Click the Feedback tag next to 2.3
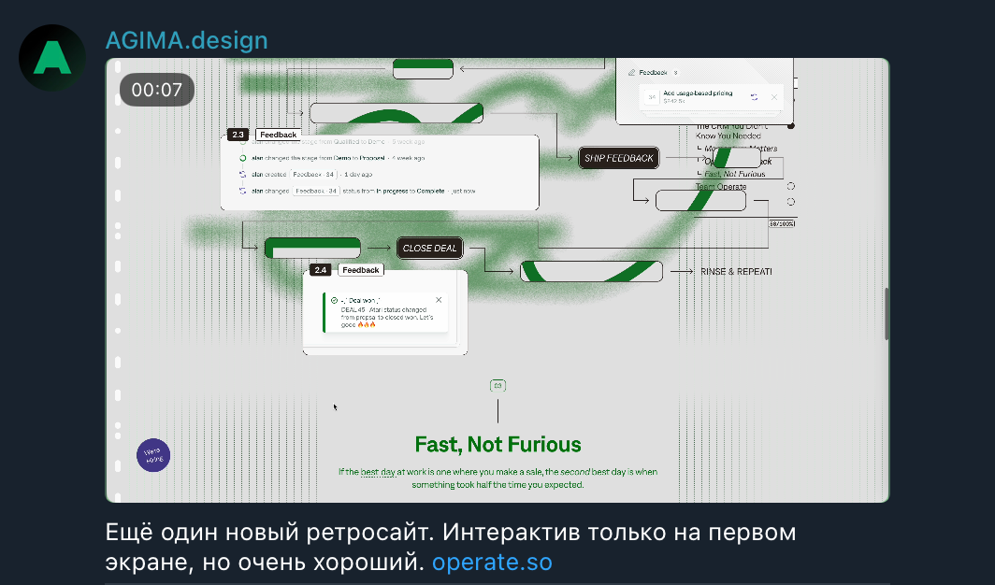The image size is (995, 585). coord(278,135)
